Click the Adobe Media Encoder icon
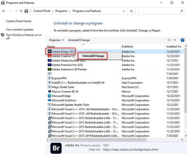This screenshot has width=187, height=154. pyautogui.click(x=50, y=60)
